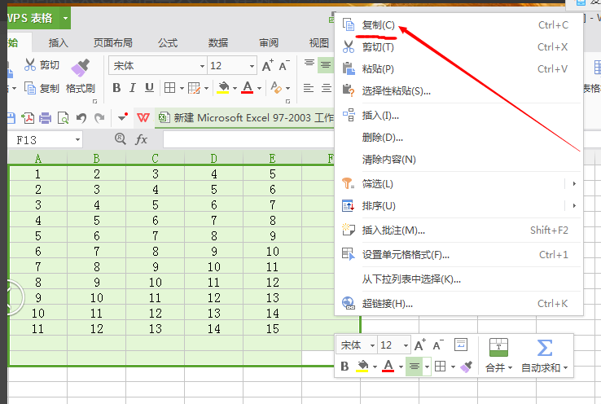The width and height of the screenshot is (601, 404).
Task: Select column header C
Action: click(155, 158)
